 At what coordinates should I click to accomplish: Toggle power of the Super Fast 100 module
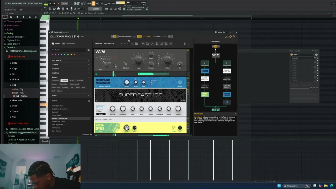pyautogui.click(x=188, y=90)
